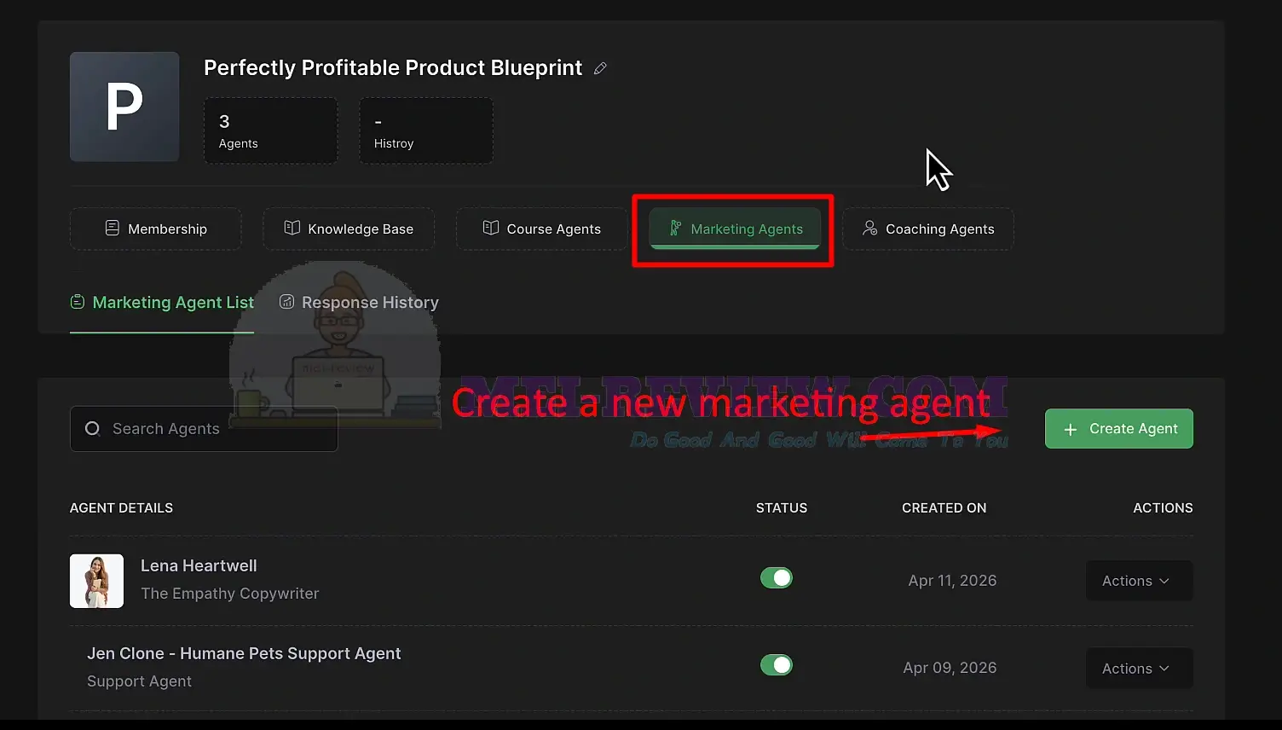The width and height of the screenshot is (1282, 730).
Task: Open Actions dropdown for Jen Clone agent
Action: (x=1139, y=669)
